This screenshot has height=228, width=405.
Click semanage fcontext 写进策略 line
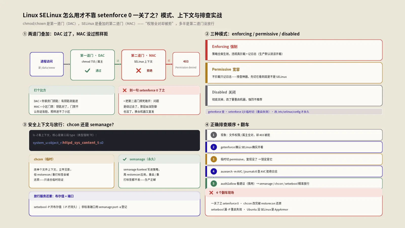(x=142, y=169)
